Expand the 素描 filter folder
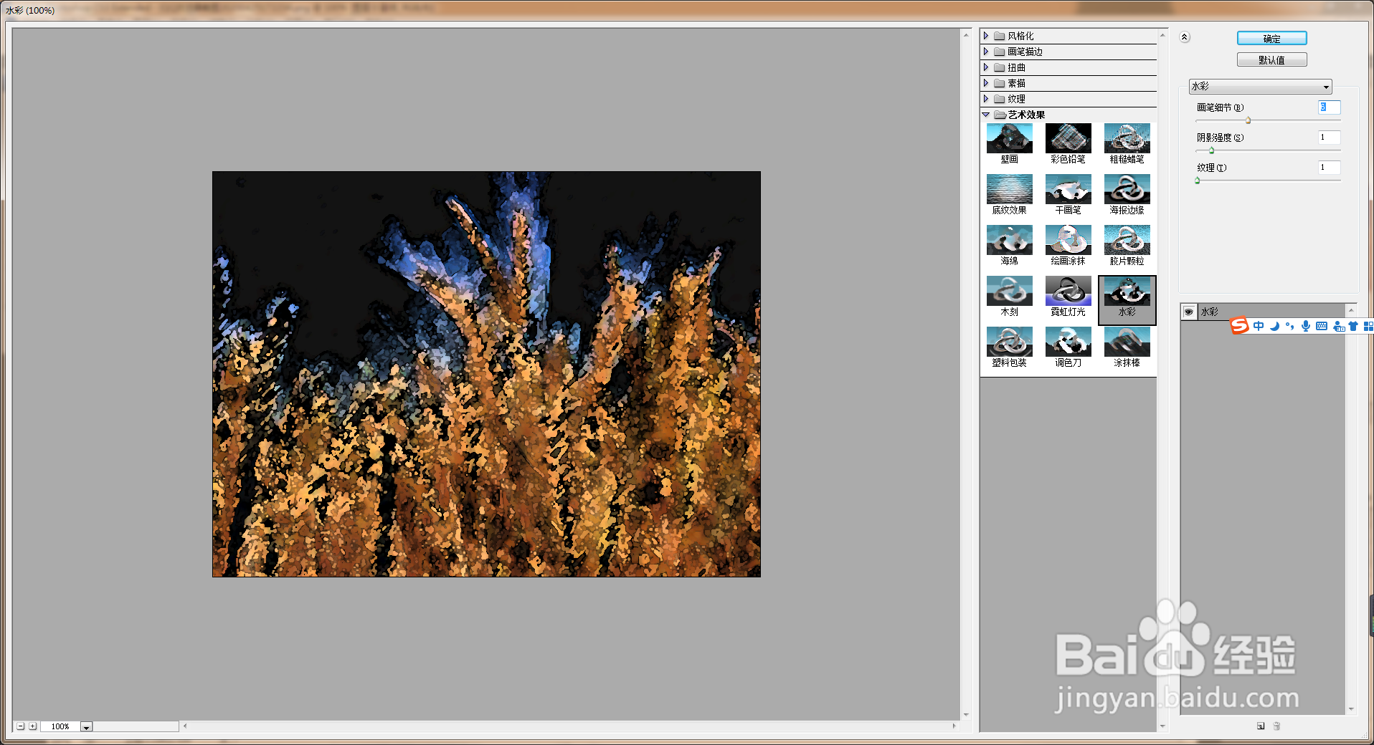Image resolution: width=1374 pixels, height=745 pixels. pos(986,83)
